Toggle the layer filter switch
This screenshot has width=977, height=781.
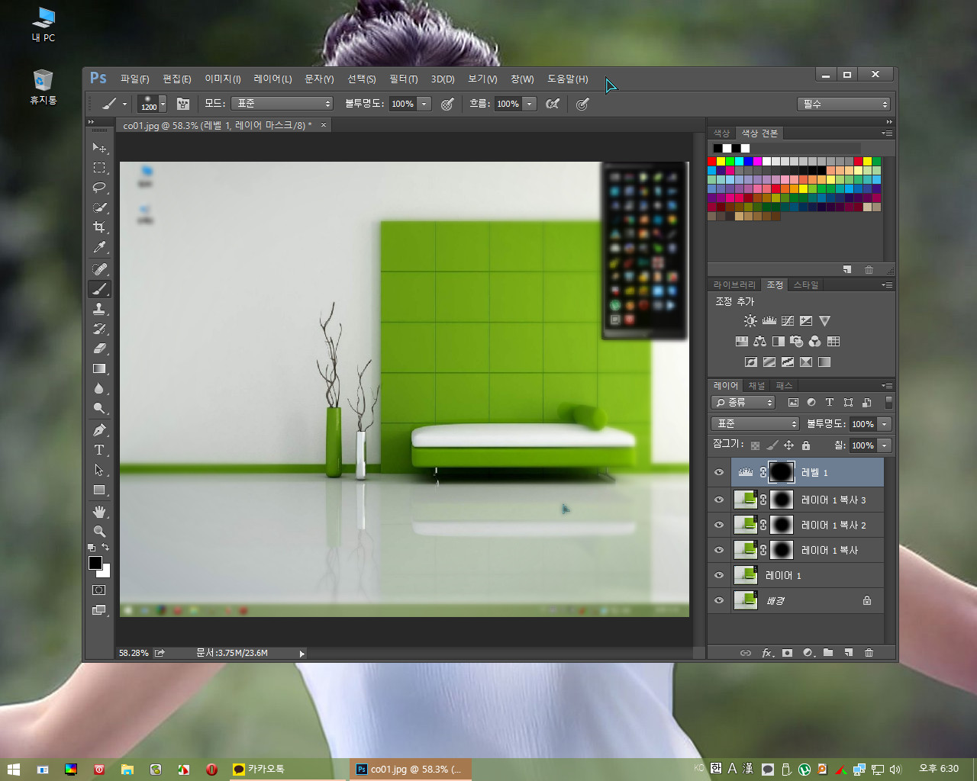pos(888,402)
